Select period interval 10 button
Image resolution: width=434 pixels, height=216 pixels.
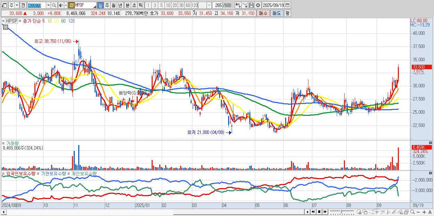tap(168, 5)
